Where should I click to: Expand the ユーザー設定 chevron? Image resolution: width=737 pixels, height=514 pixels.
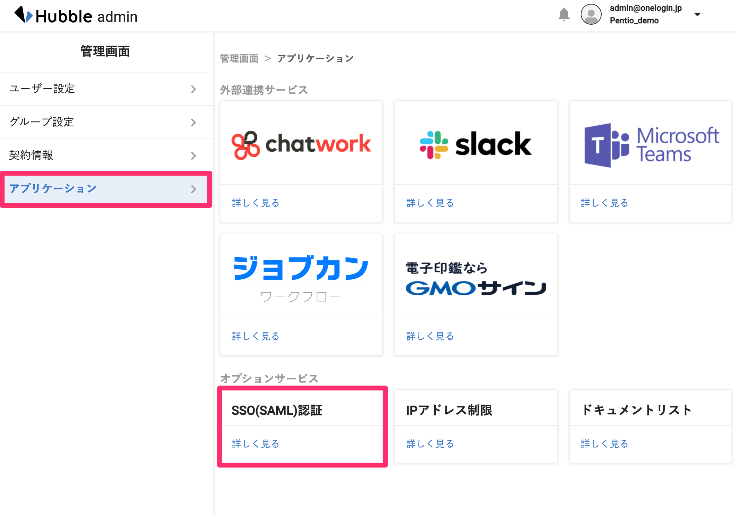point(193,89)
